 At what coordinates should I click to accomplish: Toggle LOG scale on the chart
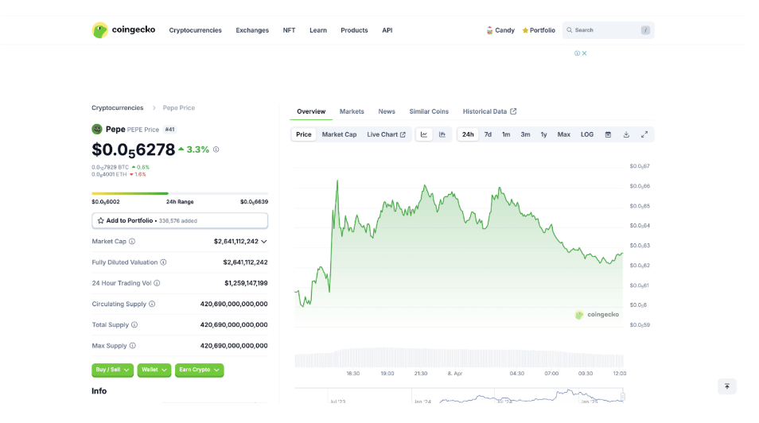586,134
